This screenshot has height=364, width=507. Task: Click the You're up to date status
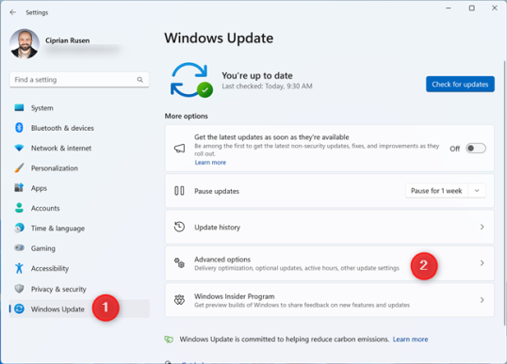tap(257, 75)
